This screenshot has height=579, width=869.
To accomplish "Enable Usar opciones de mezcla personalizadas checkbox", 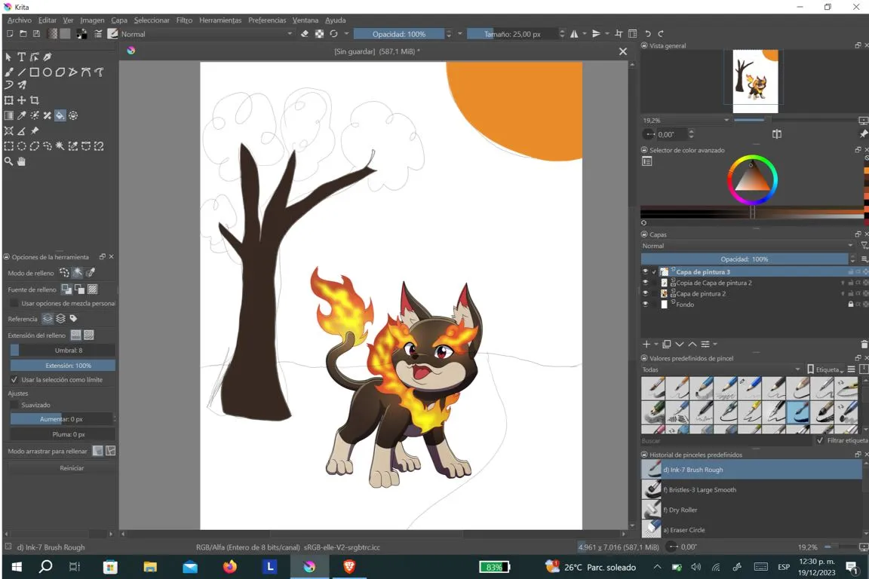I will 14,303.
